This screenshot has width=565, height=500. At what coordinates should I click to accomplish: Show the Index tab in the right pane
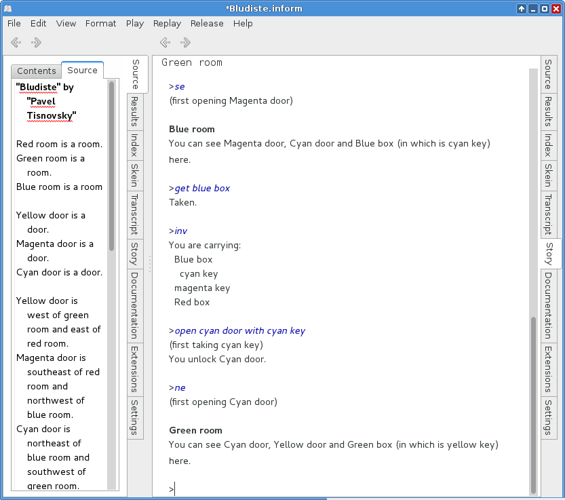[x=547, y=145]
